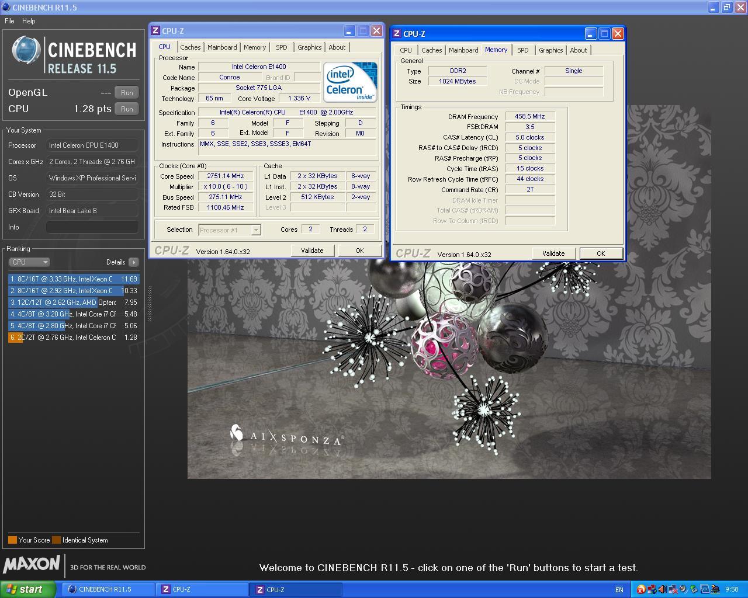The image size is (748, 598).
Task: Open the CPU ranking type dropdown
Action: 30,262
